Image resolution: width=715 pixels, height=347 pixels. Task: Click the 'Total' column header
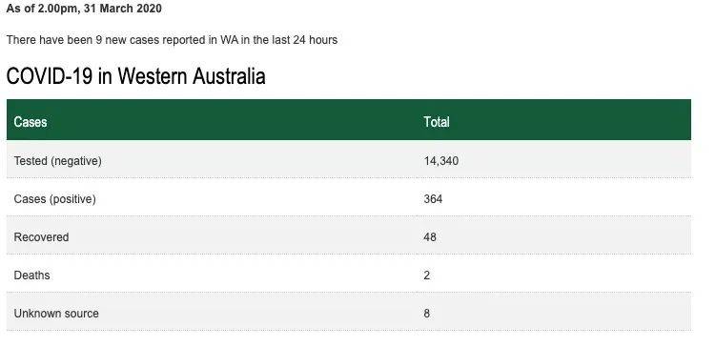[437, 122]
